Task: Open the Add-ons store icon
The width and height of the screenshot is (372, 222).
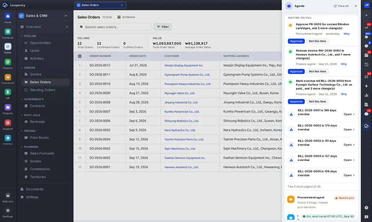Action: click(8, 197)
